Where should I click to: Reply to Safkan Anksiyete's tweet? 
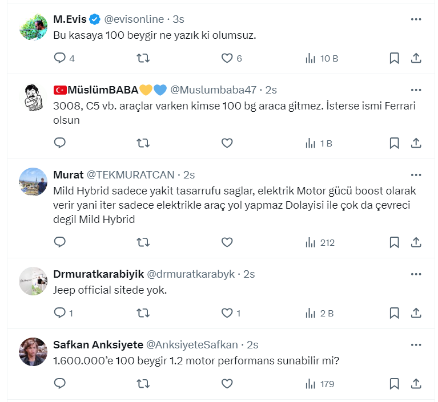click(60, 384)
